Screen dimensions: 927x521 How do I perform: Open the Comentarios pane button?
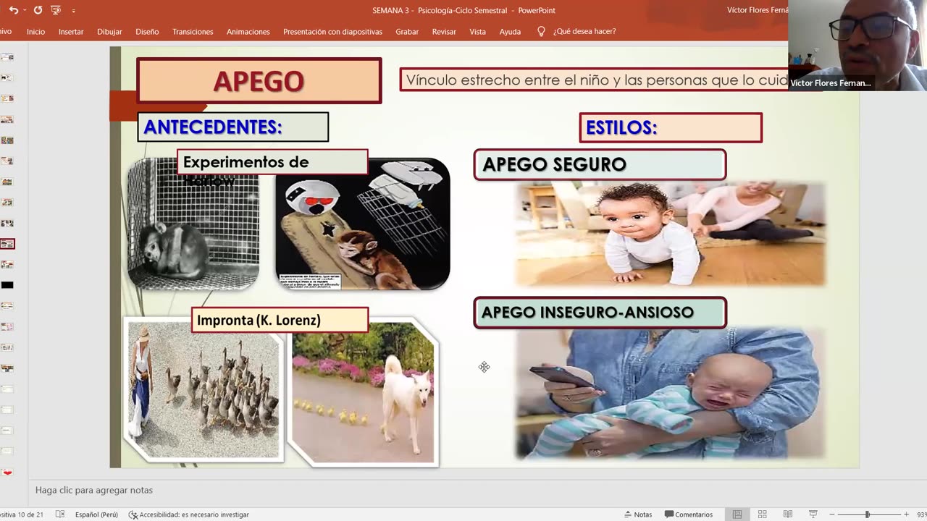(x=689, y=514)
